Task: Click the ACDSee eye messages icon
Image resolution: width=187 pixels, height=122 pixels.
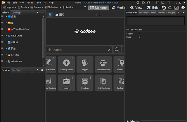Action: point(183,8)
